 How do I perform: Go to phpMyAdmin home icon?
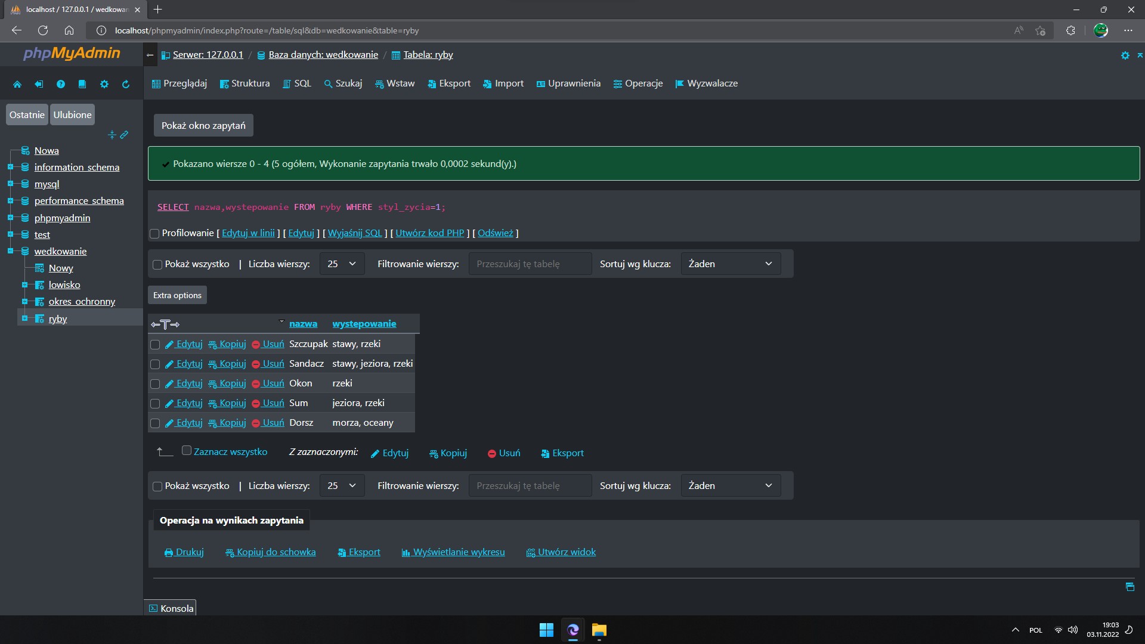point(17,84)
